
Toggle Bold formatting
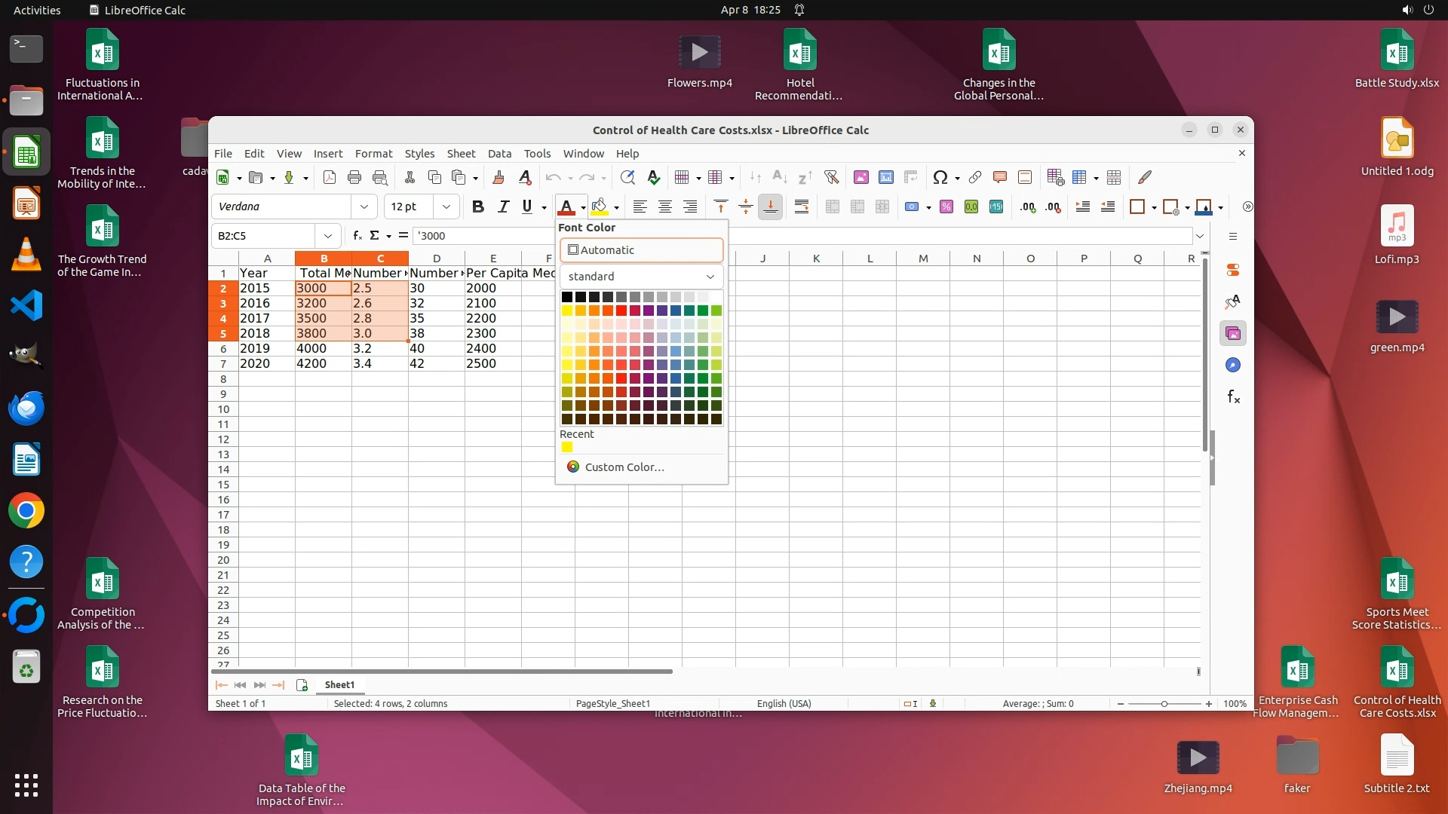click(x=477, y=207)
